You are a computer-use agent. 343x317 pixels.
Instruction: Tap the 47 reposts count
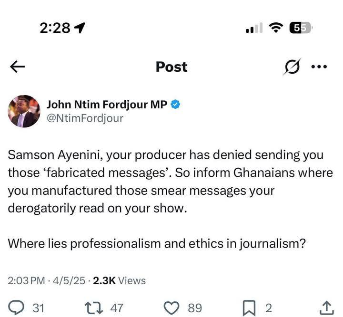point(117,308)
